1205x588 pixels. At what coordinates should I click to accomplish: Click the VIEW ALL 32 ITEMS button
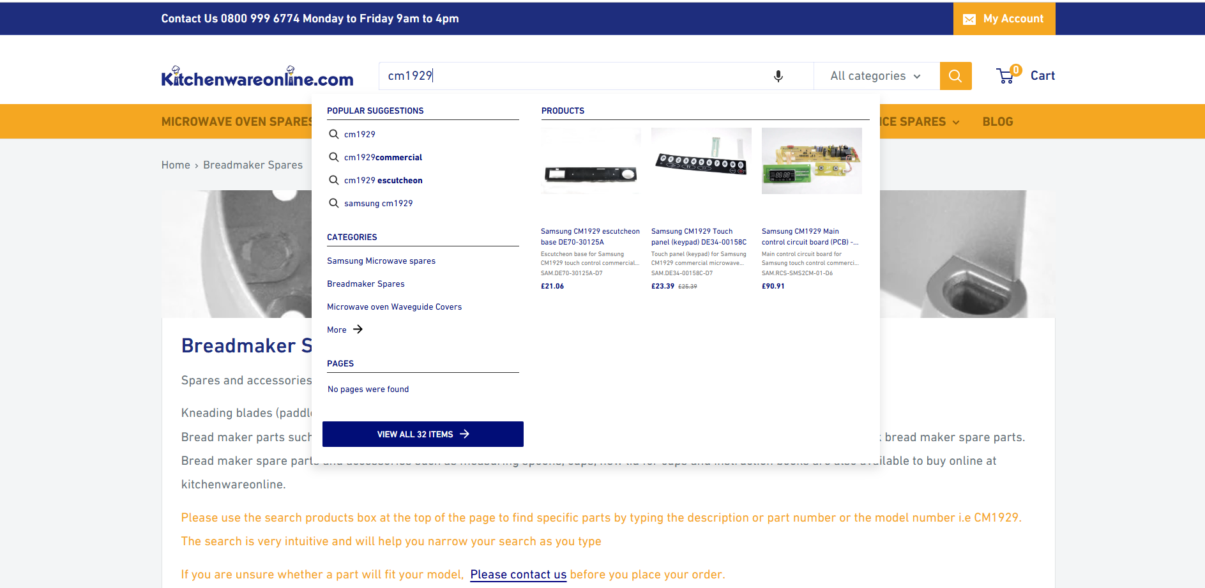coord(423,433)
